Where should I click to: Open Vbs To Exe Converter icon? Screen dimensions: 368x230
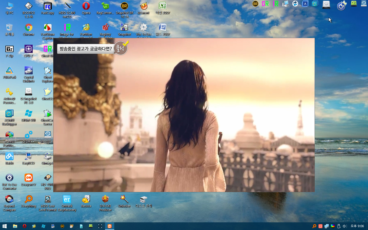pyautogui.click(x=144, y=31)
